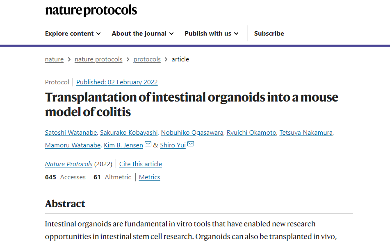This screenshot has width=390, height=244.
Task: Open nature protocols breadcrumb link
Action: coord(98,59)
